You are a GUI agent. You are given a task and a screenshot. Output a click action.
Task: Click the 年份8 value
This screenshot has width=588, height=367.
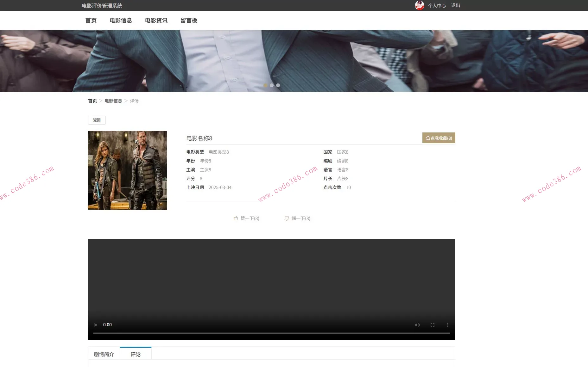[205, 161]
